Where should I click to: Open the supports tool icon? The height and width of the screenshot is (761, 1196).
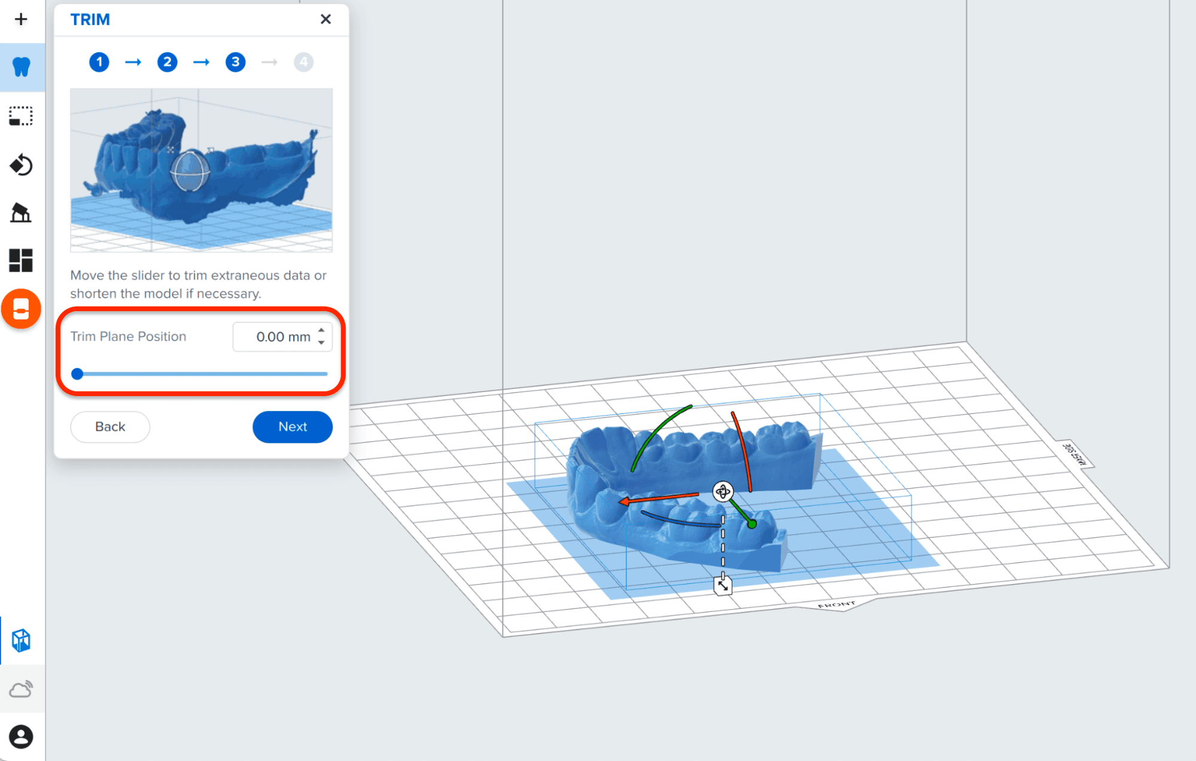[21, 212]
